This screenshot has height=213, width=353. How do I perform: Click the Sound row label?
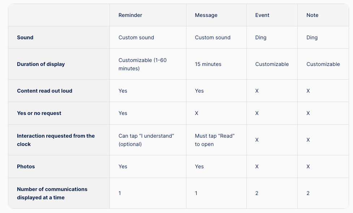click(25, 37)
